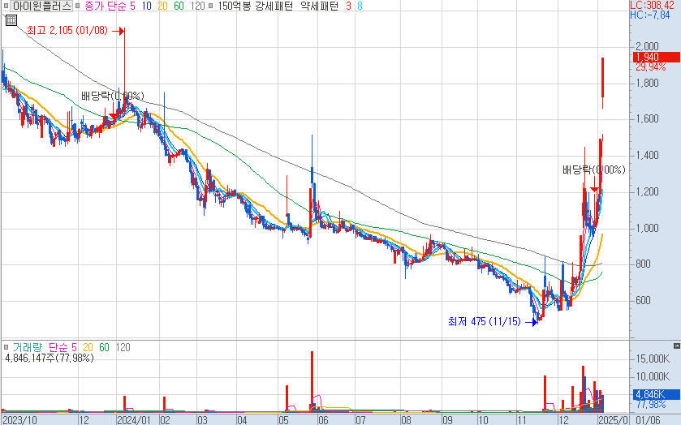Click the 1,800 price axis label
Screen dimensions: 681x425
(x=647, y=83)
